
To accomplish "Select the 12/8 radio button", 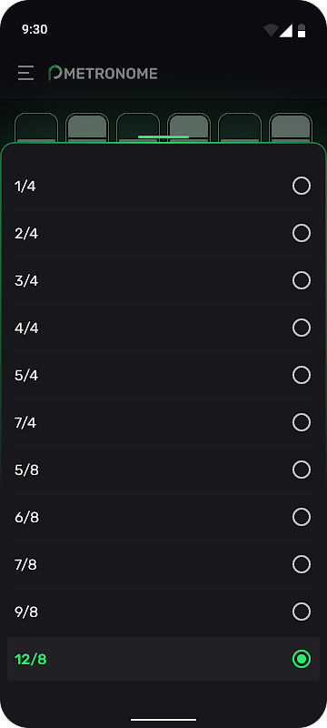I will pyautogui.click(x=302, y=659).
